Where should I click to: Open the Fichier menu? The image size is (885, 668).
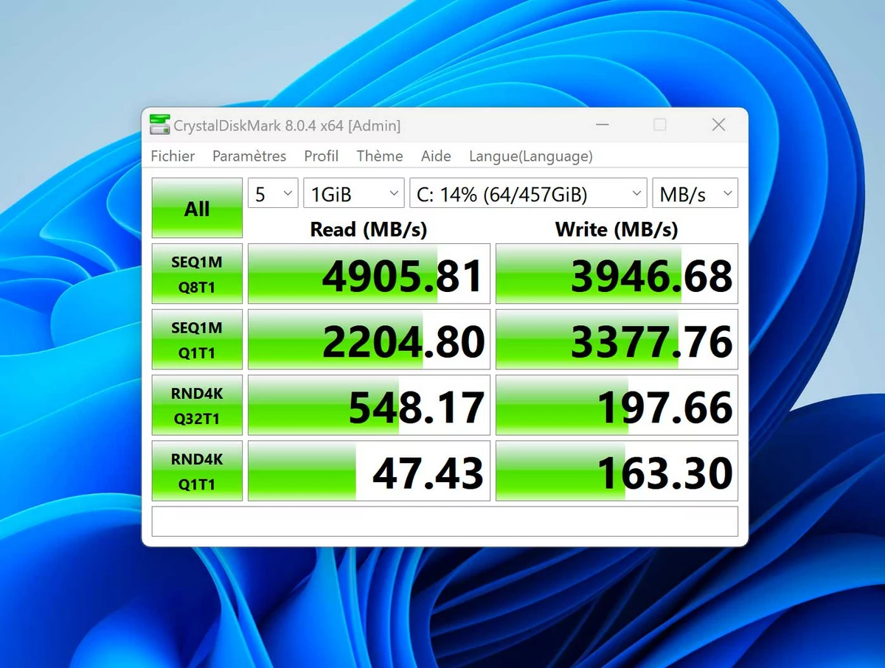(173, 156)
